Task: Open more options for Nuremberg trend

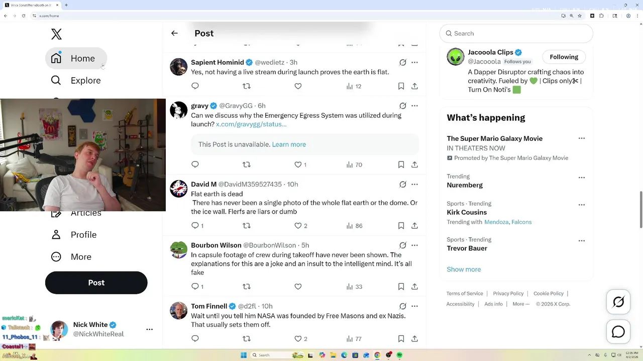Action: 581,177
